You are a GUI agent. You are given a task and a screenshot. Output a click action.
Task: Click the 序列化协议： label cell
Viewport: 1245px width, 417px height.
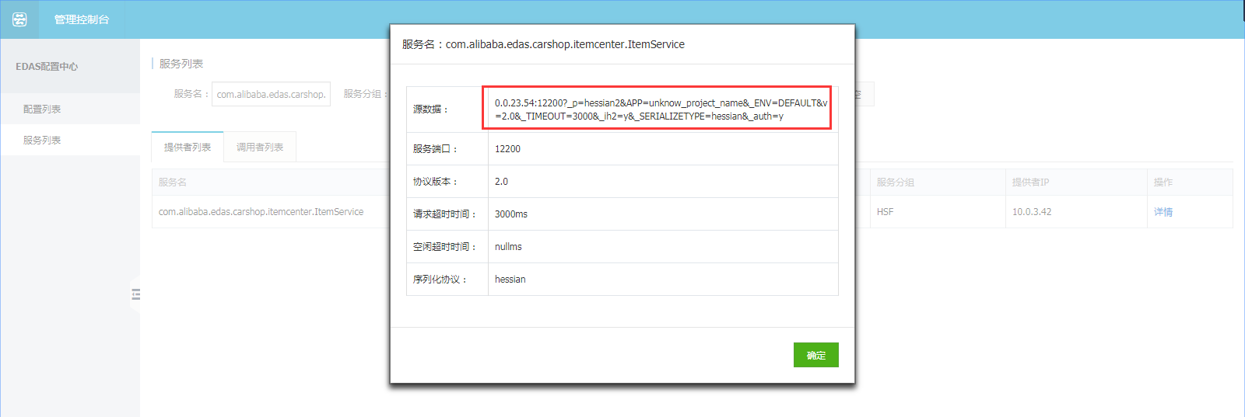tap(447, 280)
